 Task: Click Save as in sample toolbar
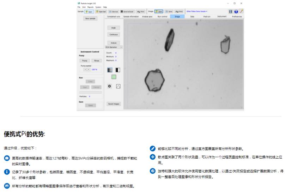tap(114, 12)
